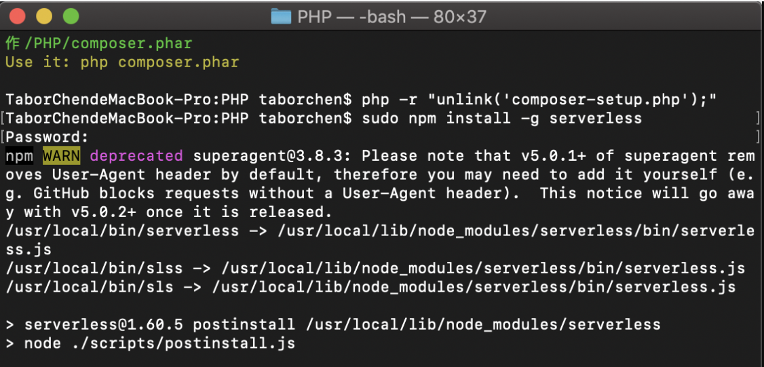Click the magenta 'deprecated' word
Screen dimensions: 764x367
point(136,156)
